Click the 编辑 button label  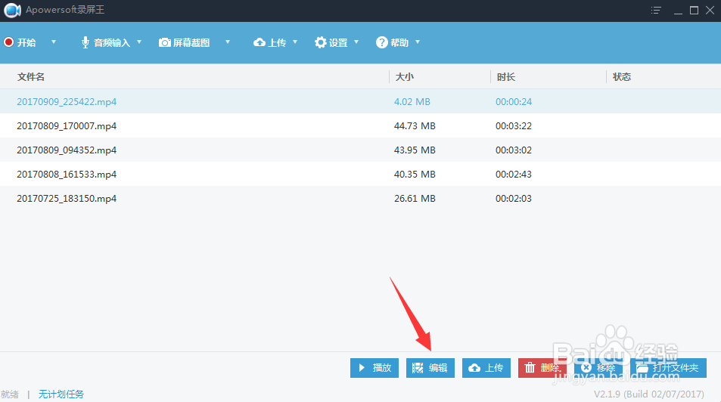point(438,368)
